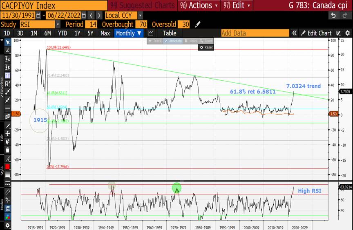Open the start date calendar picker
Image resolution: width=353 pixels, height=230 pixels.
pyautogui.click(x=38, y=15)
